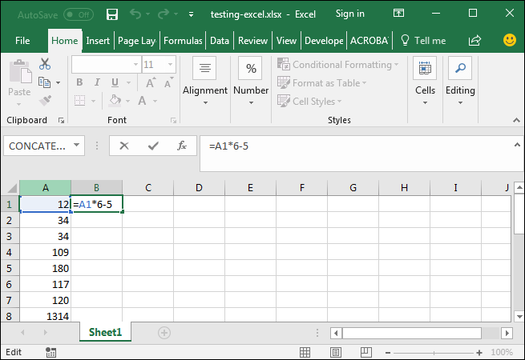The height and width of the screenshot is (360, 525).
Task: Click the smiley feedback icon
Action: tap(509, 40)
